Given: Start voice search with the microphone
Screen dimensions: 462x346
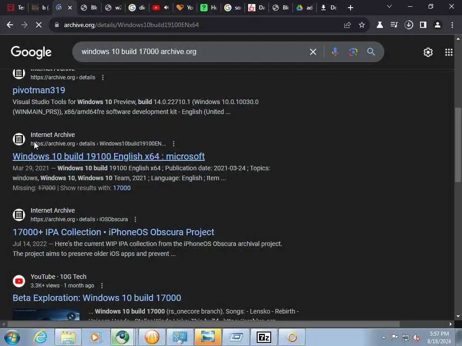Looking at the screenshot, I should (335, 52).
